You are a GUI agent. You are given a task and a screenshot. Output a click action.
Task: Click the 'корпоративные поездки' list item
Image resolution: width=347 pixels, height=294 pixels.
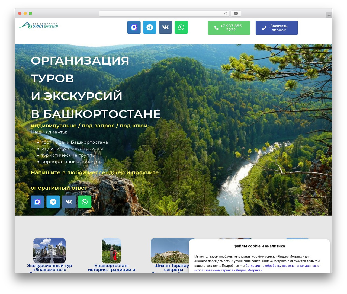pos(71,162)
